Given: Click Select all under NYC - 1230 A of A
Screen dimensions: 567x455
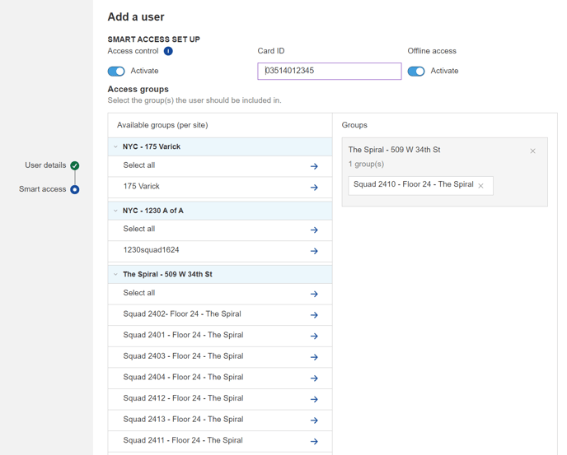Looking at the screenshot, I should [139, 229].
